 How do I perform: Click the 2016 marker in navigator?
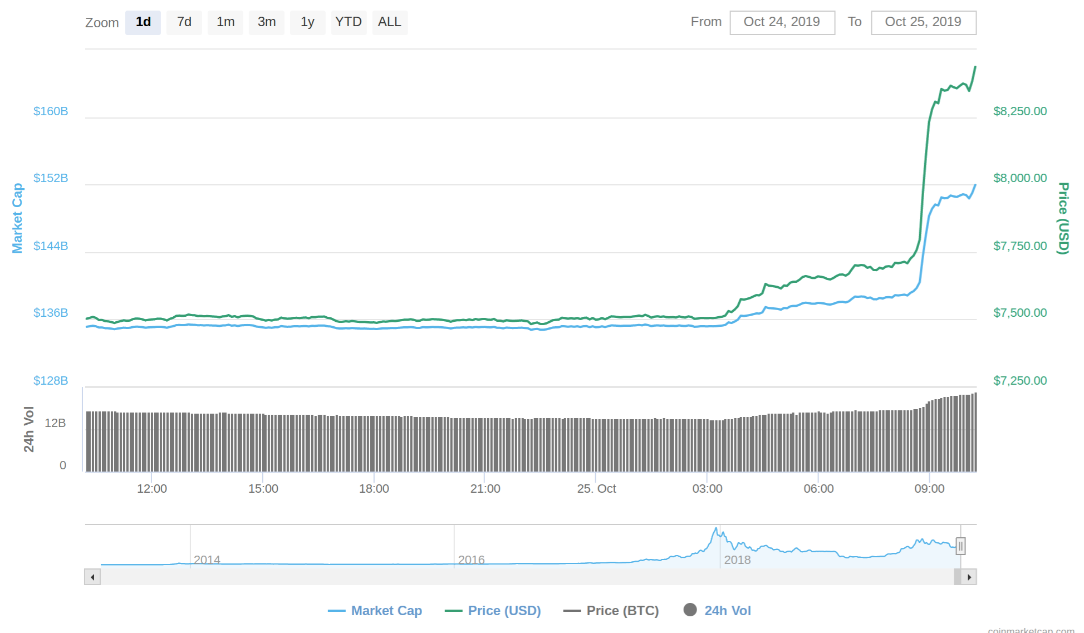click(472, 560)
